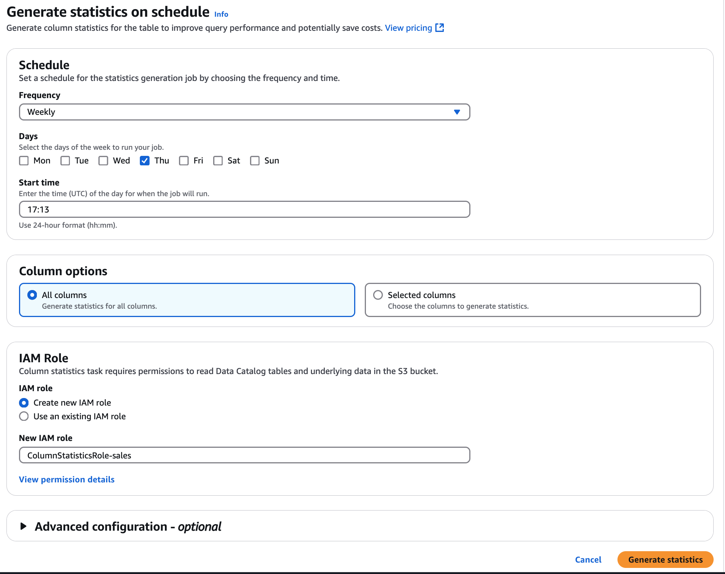Expand the Advanced configuration section

tap(24, 526)
